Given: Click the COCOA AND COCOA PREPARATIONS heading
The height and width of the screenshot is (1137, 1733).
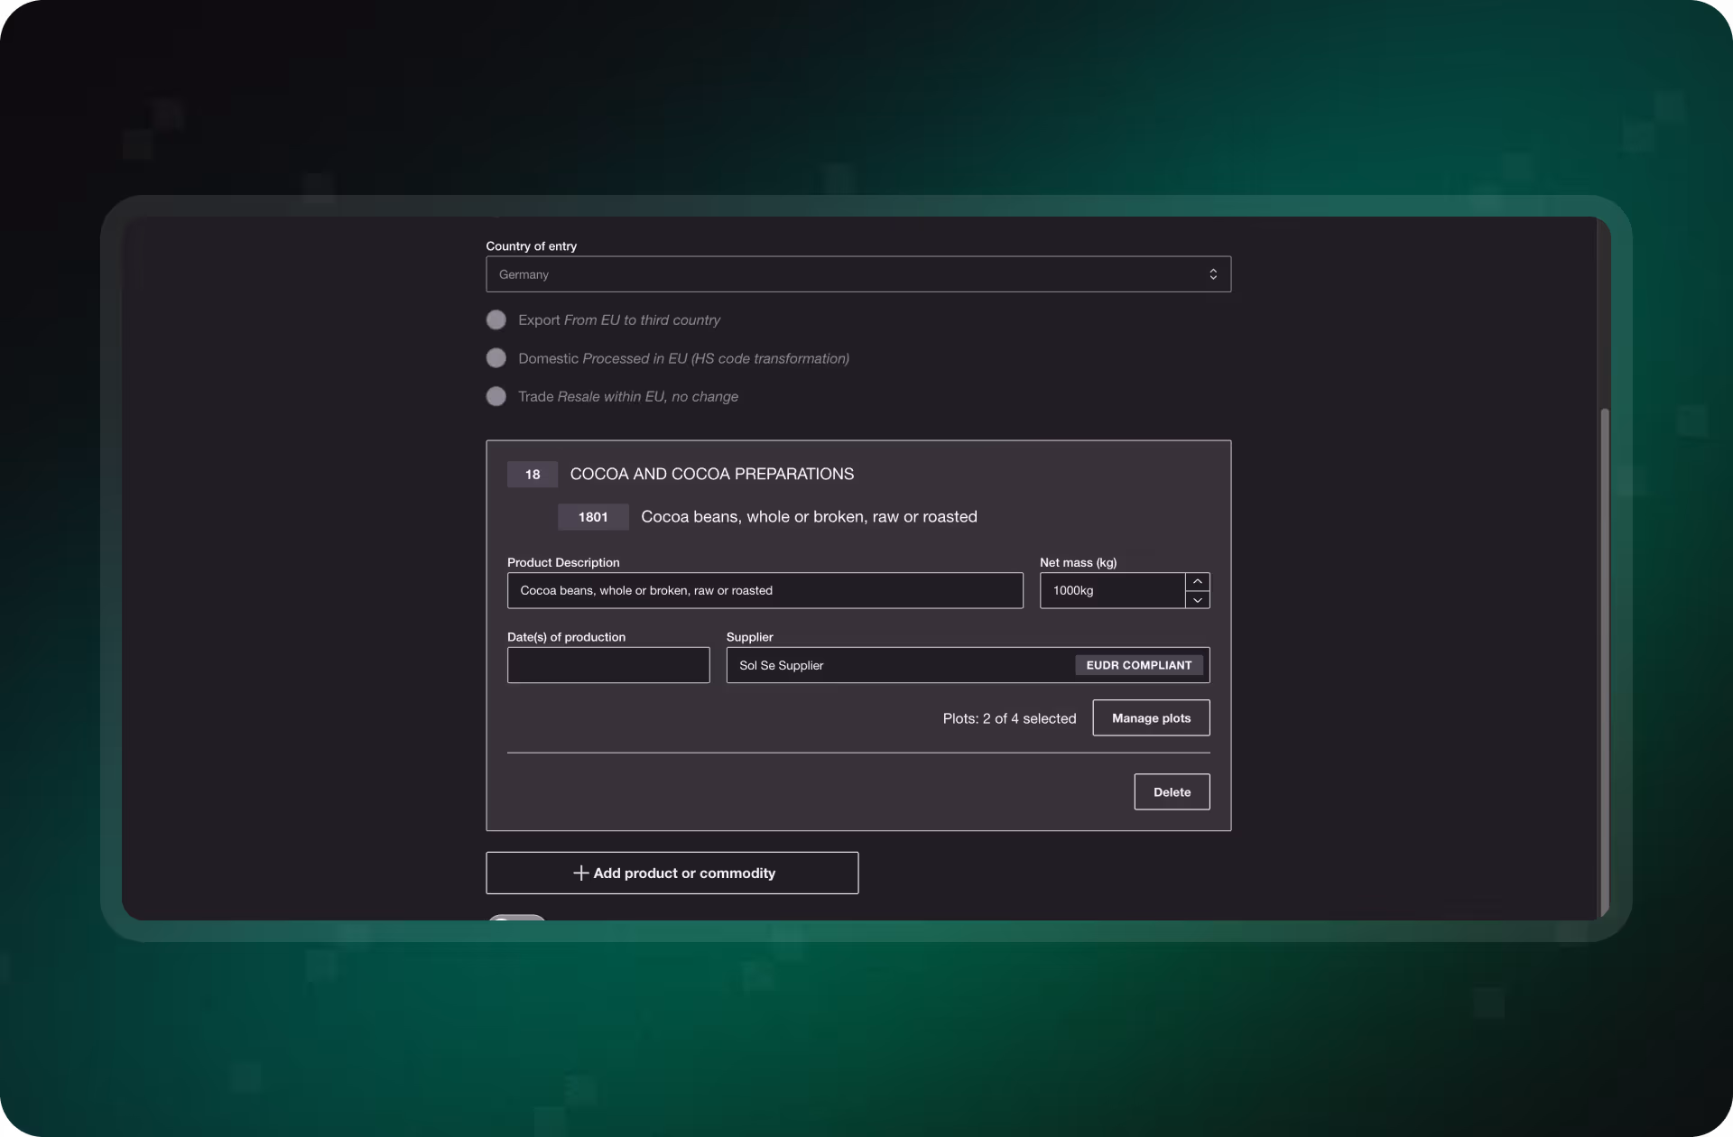Looking at the screenshot, I should pyautogui.click(x=711, y=475).
